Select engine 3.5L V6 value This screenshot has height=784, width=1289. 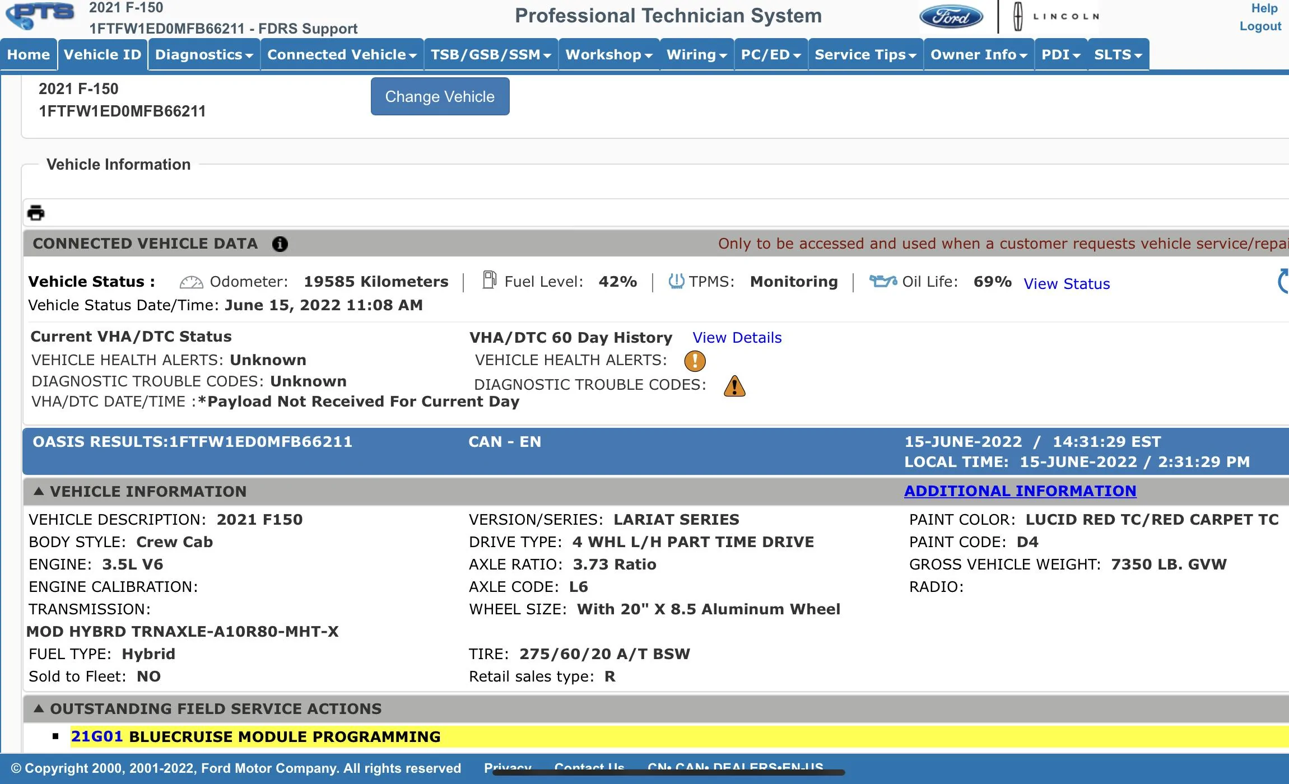point(132,564)
